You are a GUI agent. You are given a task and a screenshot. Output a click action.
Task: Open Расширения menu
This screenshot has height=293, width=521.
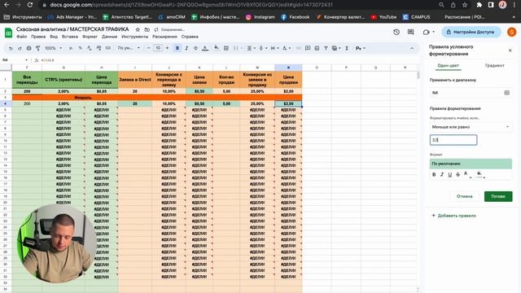point(164,37)
